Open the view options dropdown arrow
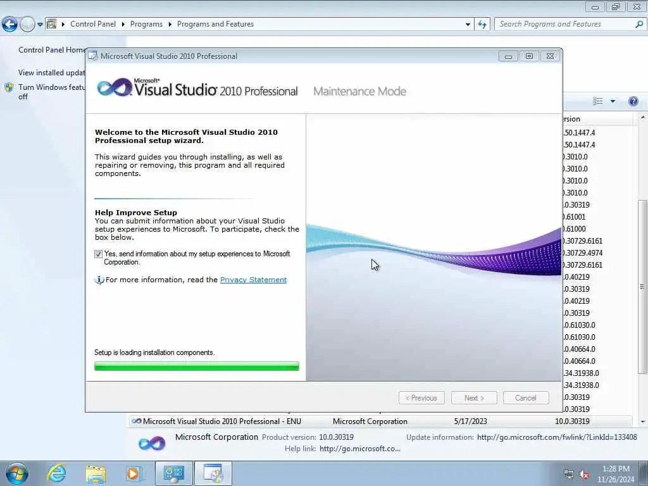 (x=613, y=101)
